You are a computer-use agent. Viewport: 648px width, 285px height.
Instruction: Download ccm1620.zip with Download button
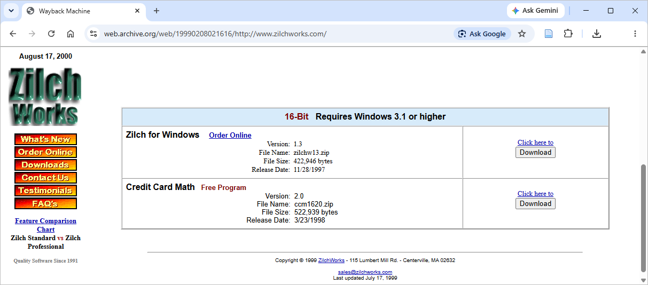[535, 203]
